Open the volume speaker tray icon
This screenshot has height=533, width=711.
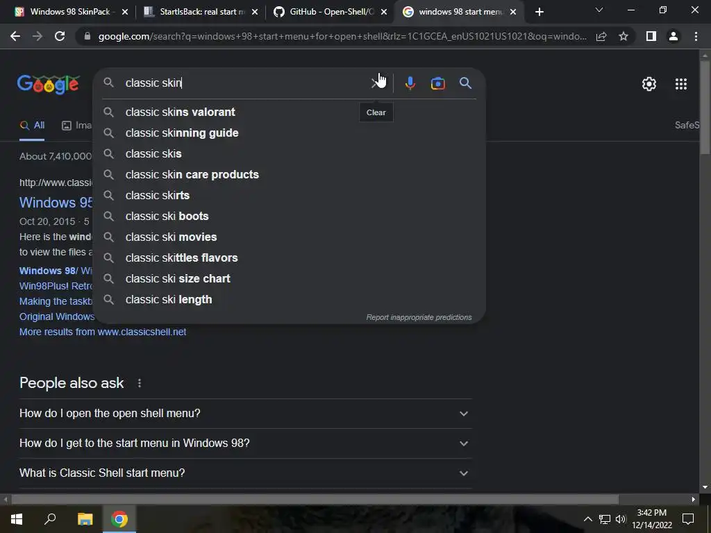tap(621, 519)
